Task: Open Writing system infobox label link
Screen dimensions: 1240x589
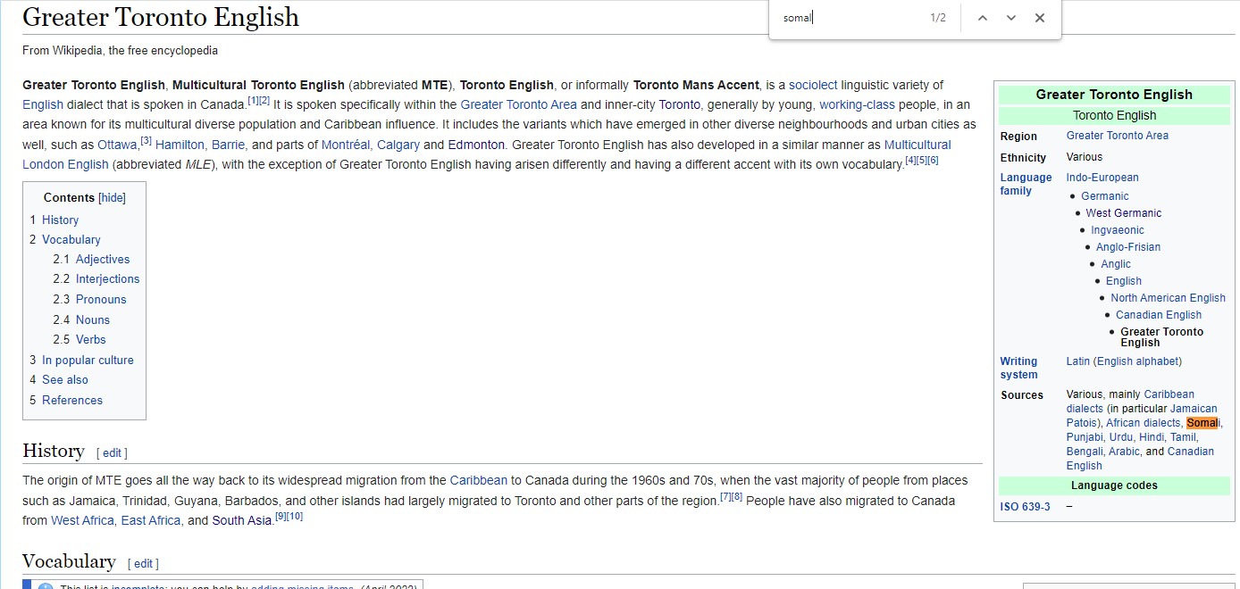Action: [1018, 368]
